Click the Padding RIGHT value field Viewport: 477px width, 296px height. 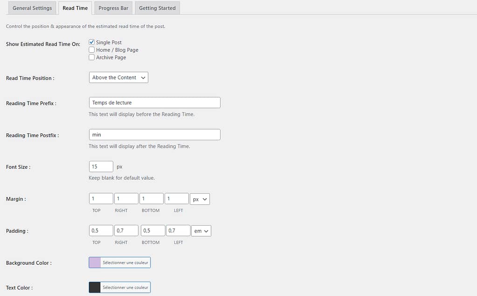point(126,231)
